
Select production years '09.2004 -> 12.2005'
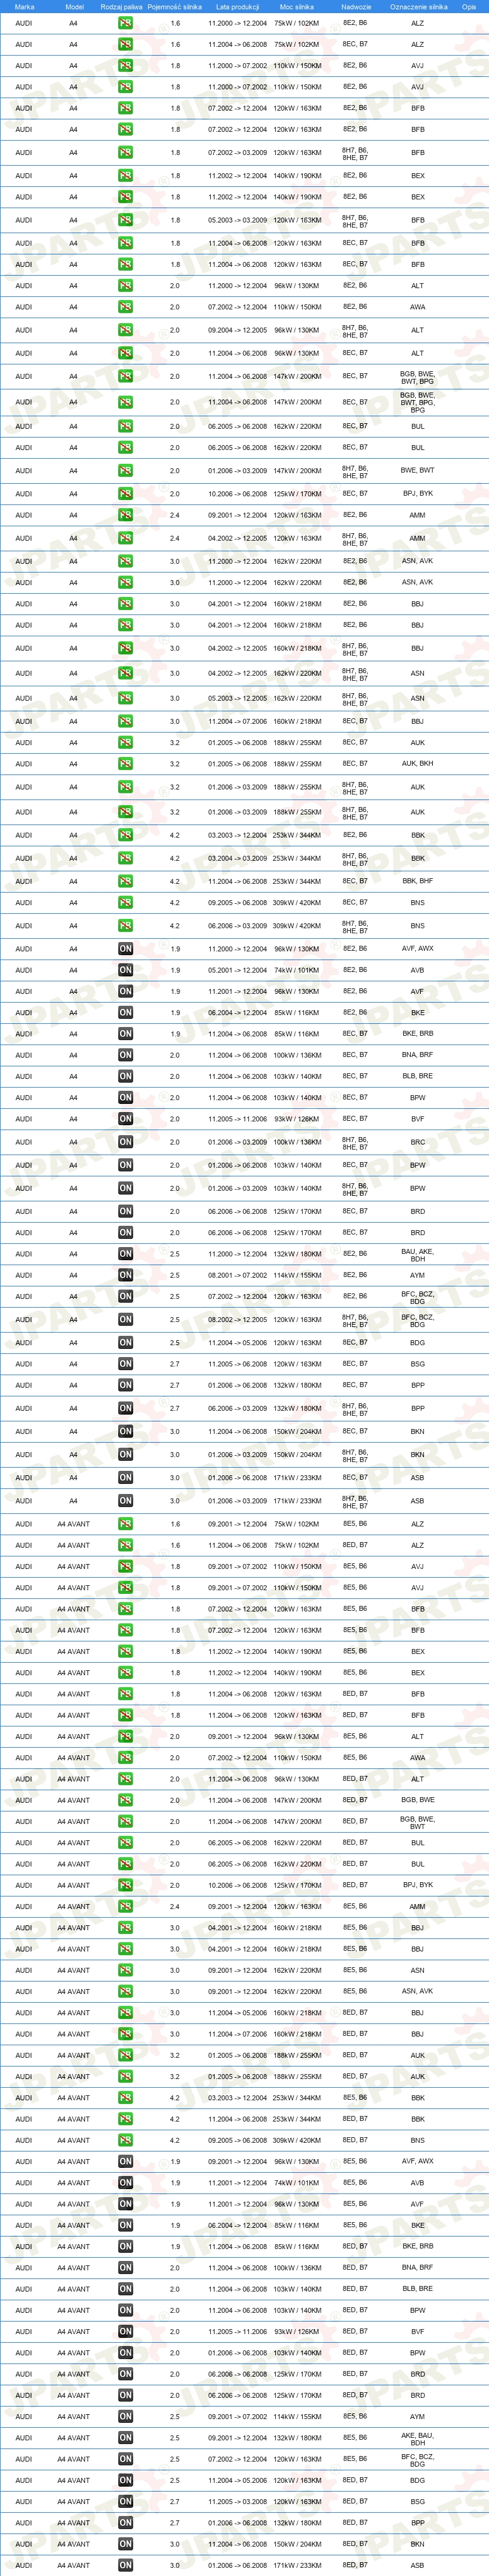tap(237, 330)
